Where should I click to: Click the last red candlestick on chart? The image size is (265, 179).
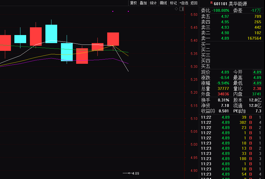(113, 39)
